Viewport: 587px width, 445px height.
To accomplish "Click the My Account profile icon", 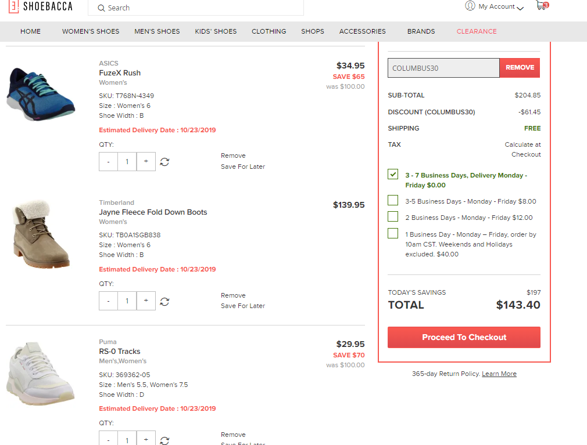I will [x=470, y=6].
